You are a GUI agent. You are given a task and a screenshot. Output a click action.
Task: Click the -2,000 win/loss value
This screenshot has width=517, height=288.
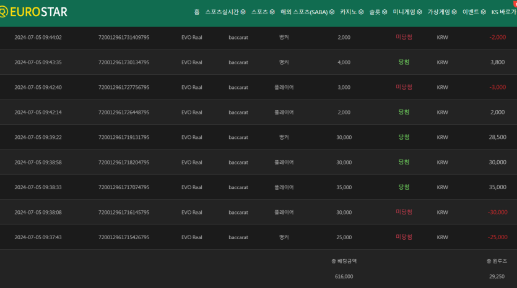(498, 38)
